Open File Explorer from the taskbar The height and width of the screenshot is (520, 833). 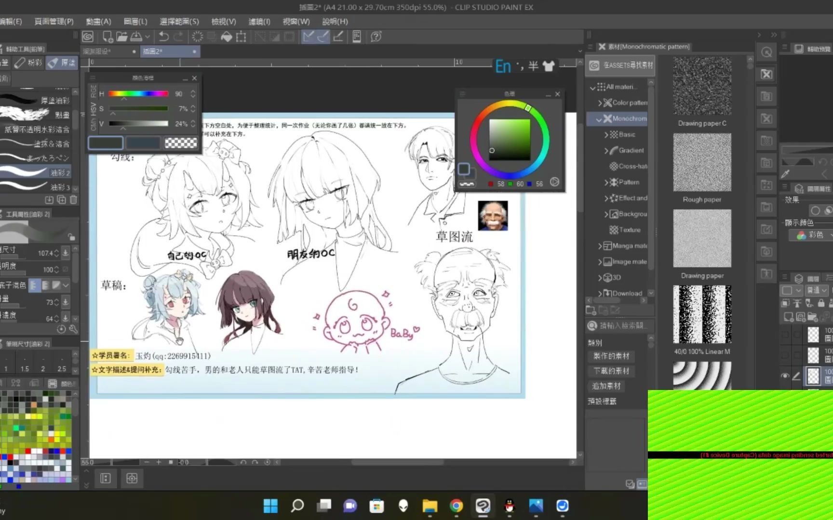point(430,506)
